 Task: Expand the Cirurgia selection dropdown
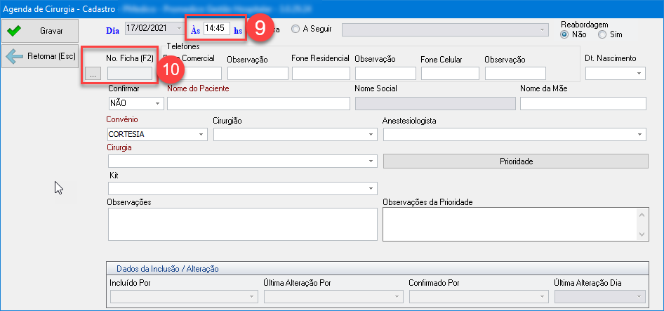coord(371,161)
